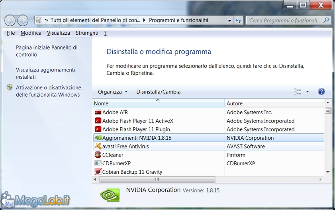Viewport: 335px width, 210px height.
Task: Click the Adobe Flash Player 11 ActiveX icon
Action: [98, 121]
